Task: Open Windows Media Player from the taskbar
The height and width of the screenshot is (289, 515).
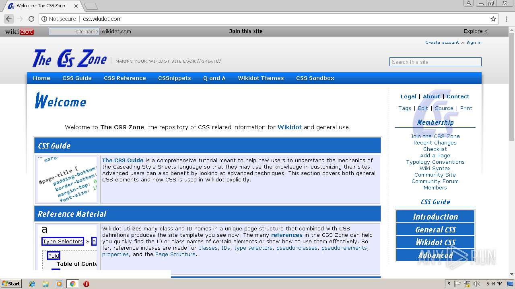Action: (x=59, y=284)
